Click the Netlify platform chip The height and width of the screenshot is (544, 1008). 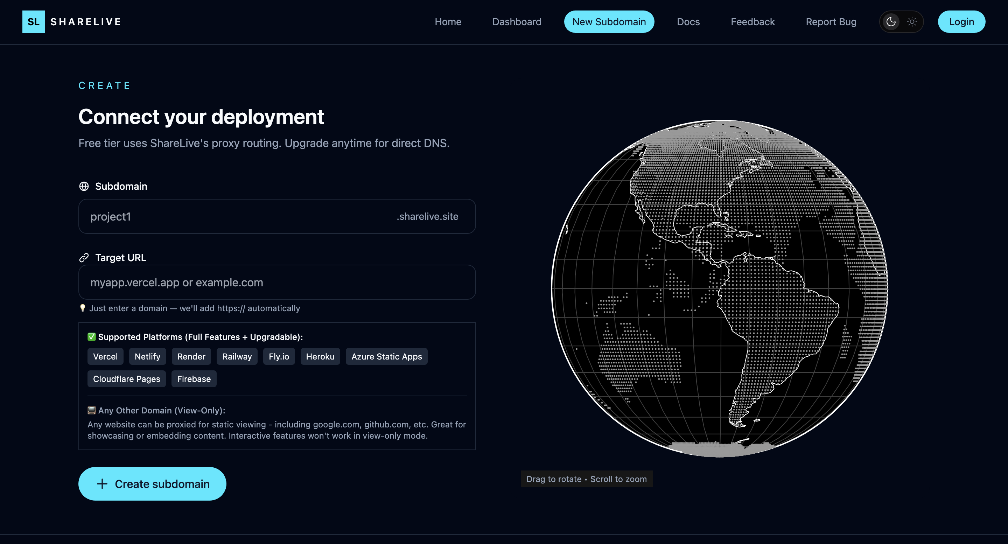147,356
